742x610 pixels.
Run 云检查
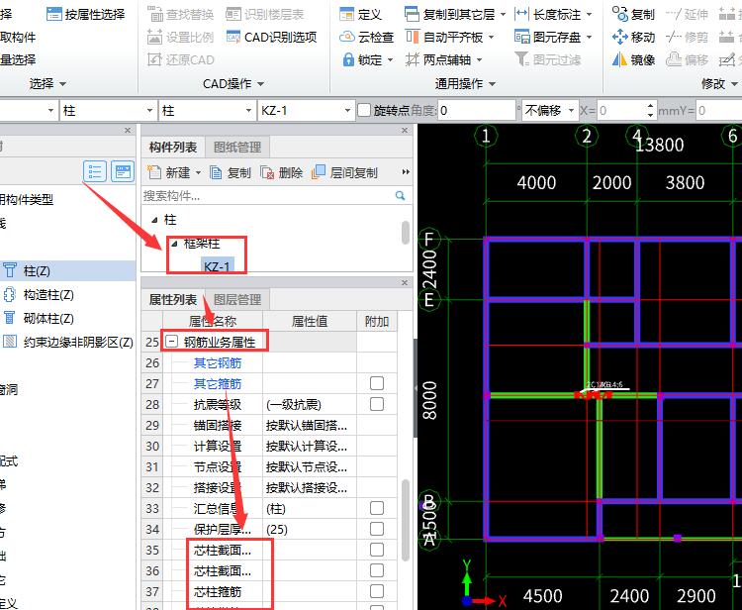(x=367, y=37)
